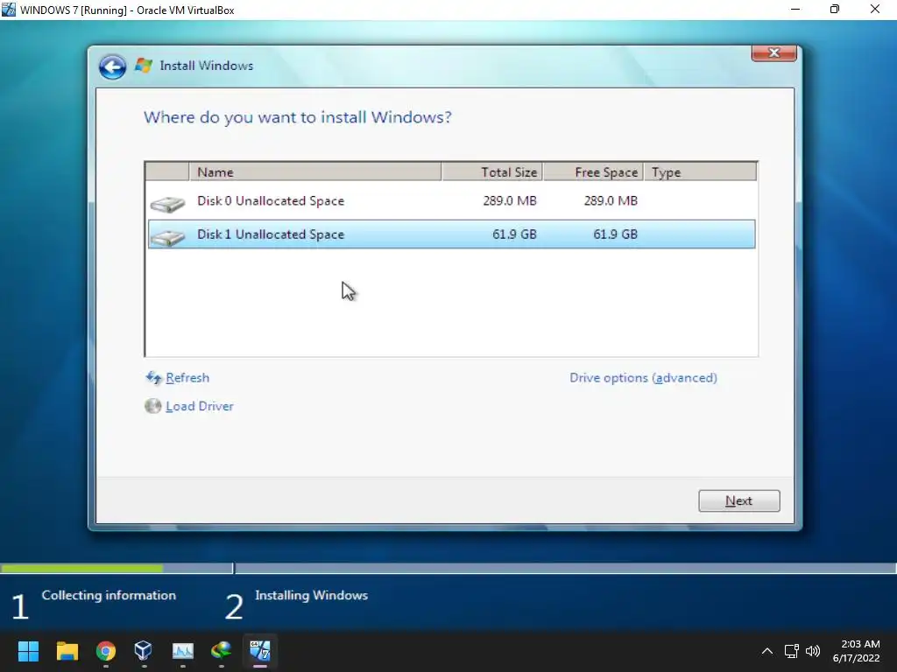Image resolution: width=897 pixels, height=672 pixels.
Task: Select the Disk 1 drive icon
Action: pos(167,236)
